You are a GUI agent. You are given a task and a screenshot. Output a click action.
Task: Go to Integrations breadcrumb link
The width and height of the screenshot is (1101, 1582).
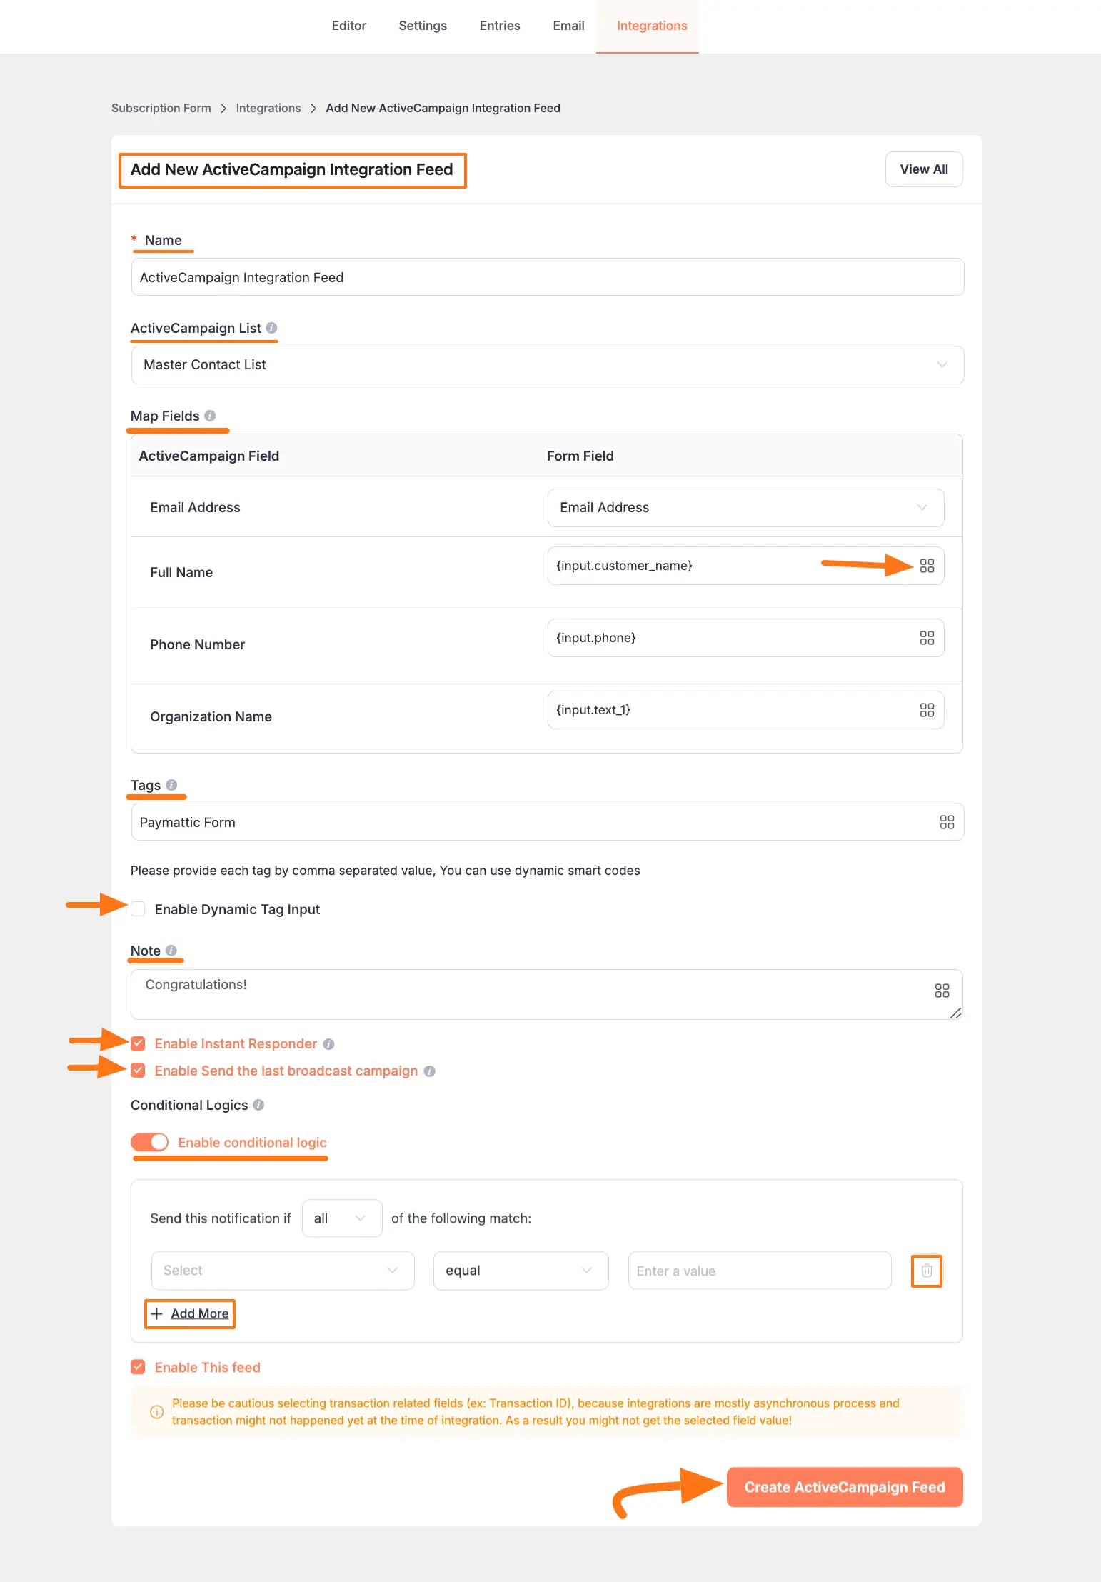[x=268, y=108]
